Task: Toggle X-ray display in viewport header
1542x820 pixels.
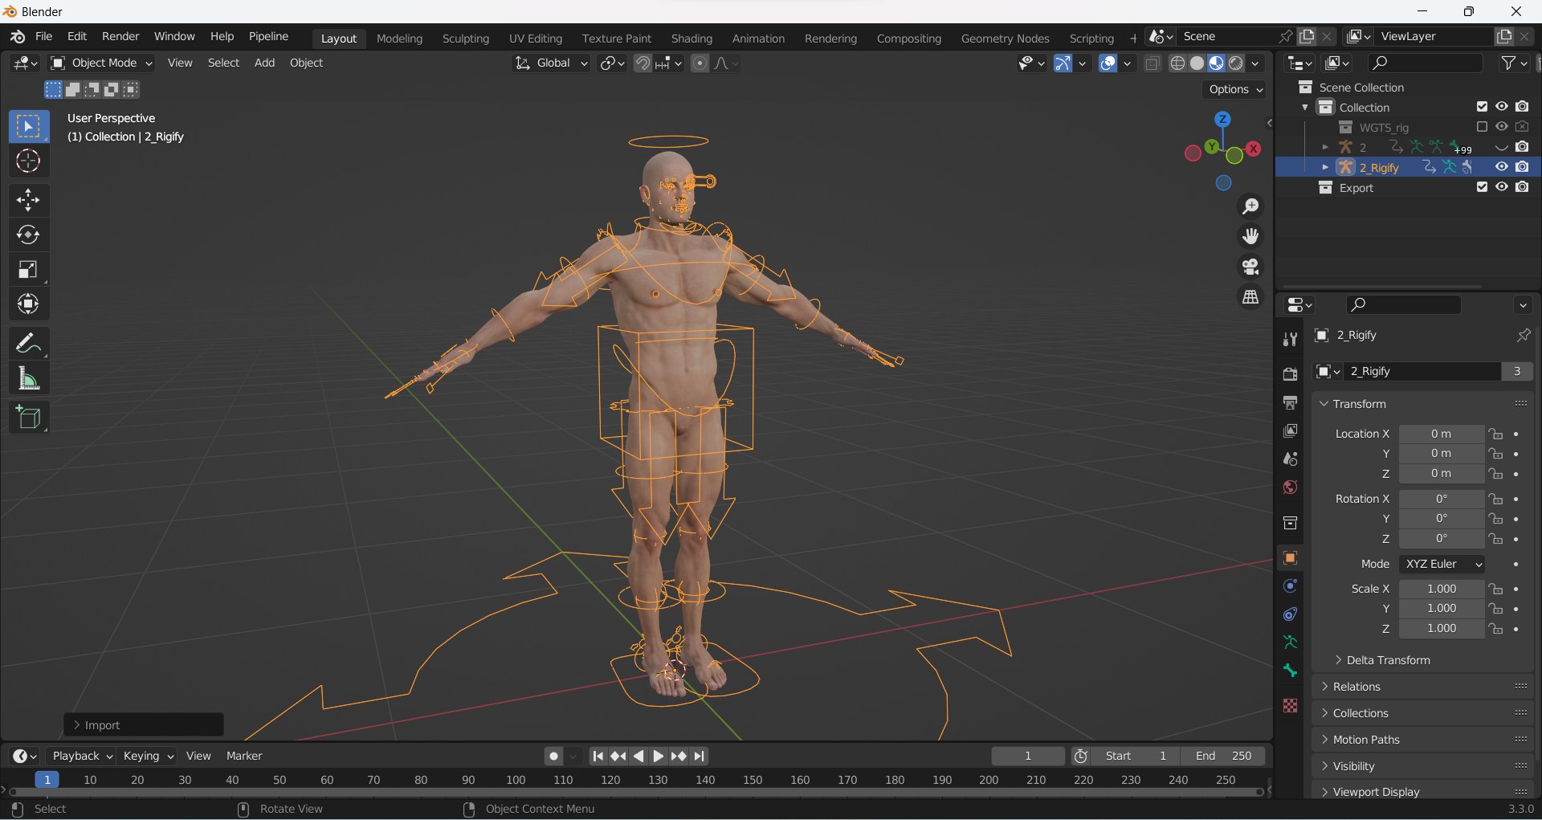Action: pos(1152,63)
